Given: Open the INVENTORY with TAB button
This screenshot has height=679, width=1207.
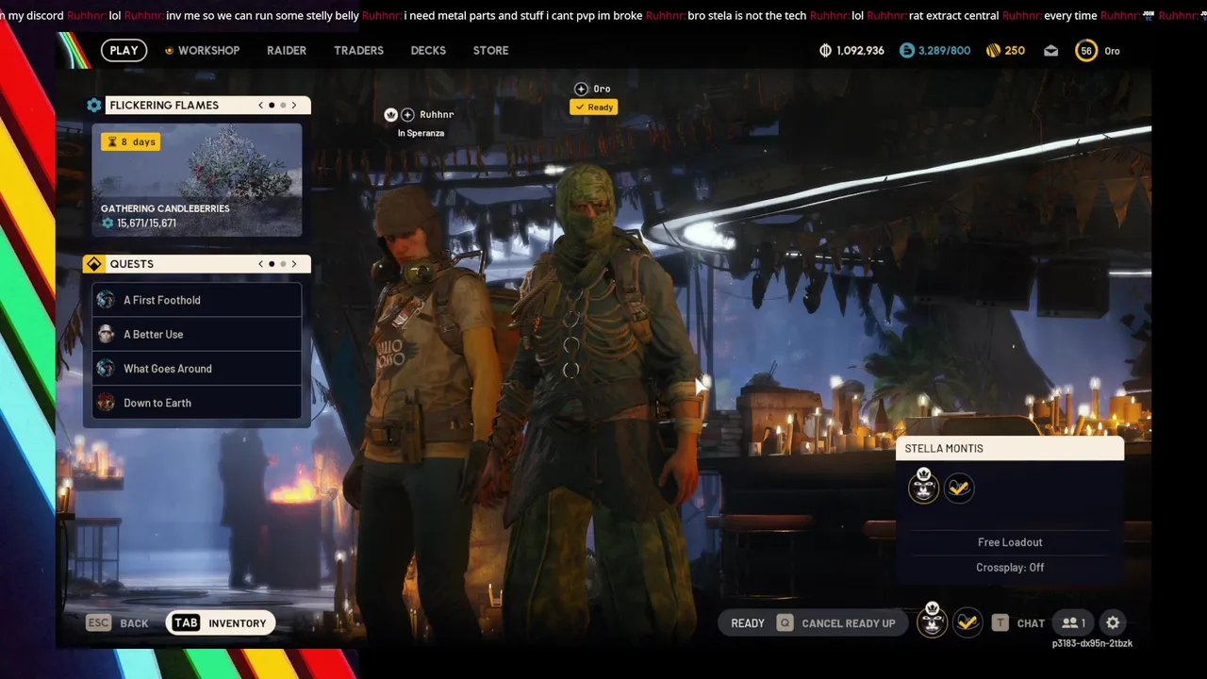Looking at the screenshot, I should [x=220, y=623].
